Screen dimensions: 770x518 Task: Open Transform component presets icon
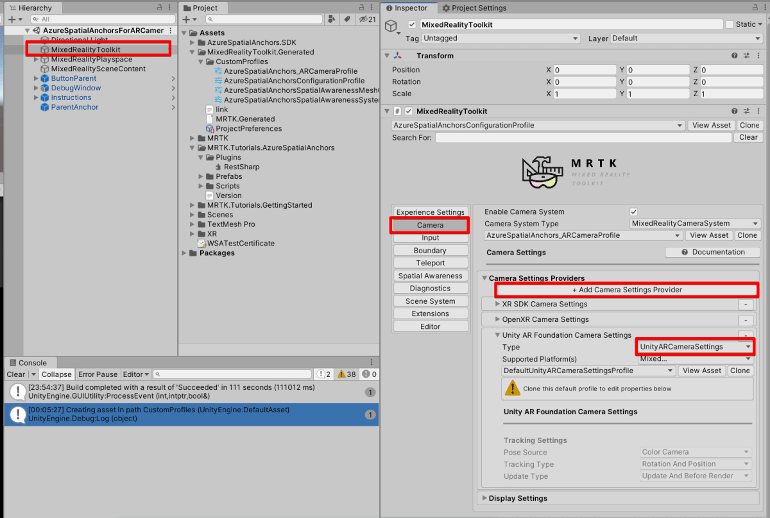(x=746, y=56)
